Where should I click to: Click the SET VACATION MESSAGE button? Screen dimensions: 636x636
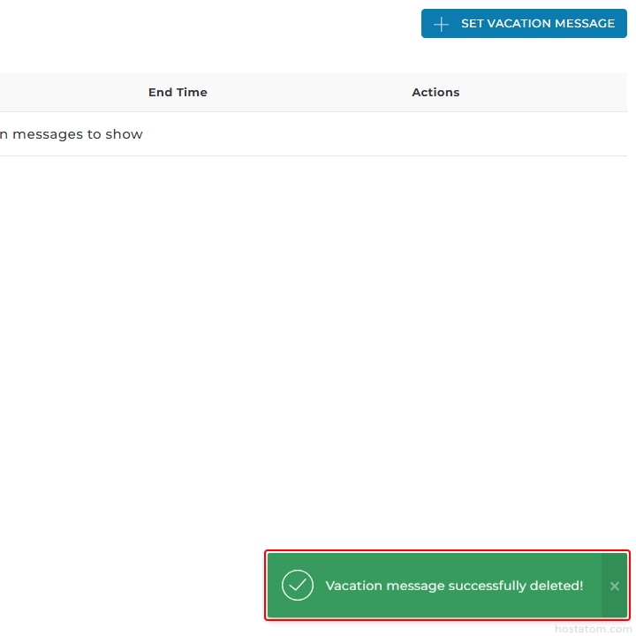click(x=523, y=24)
